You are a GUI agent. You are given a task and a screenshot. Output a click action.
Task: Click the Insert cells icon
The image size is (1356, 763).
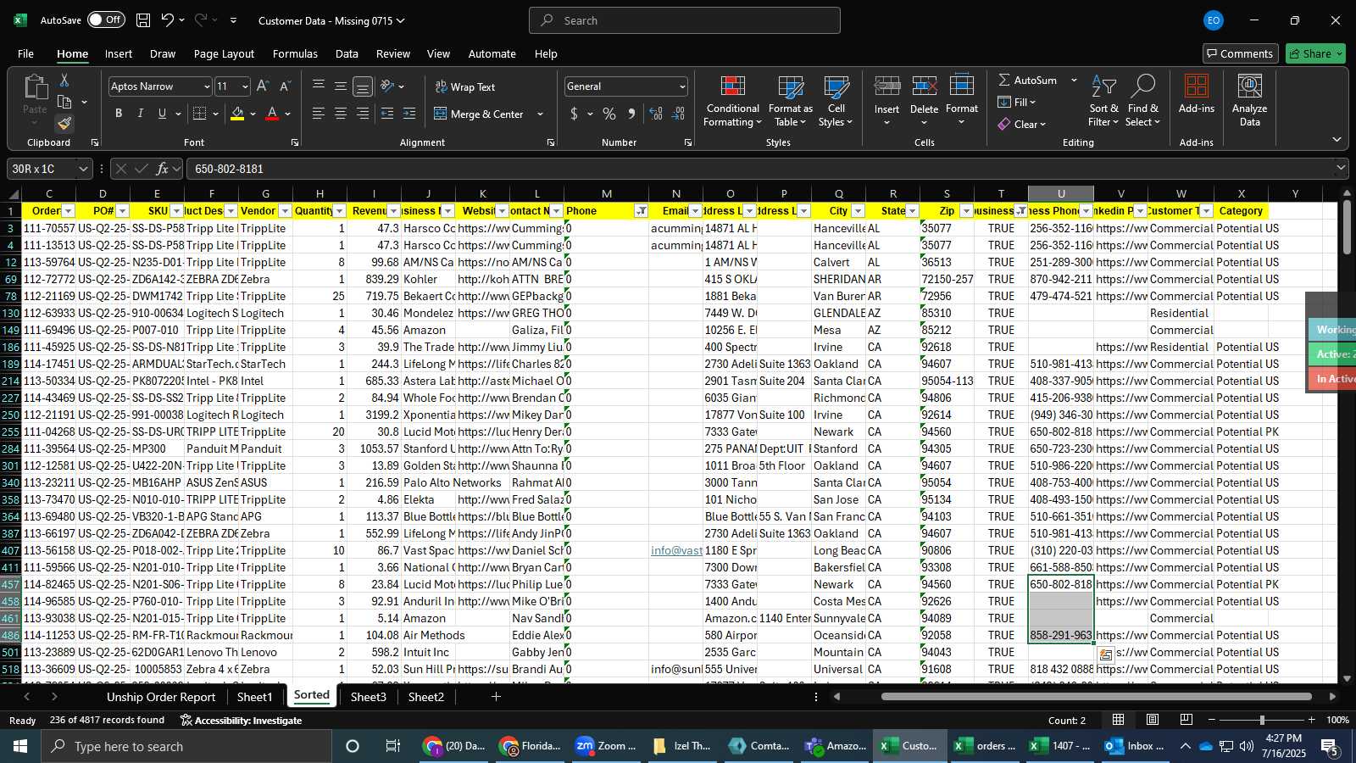click(x=886, y=86)
